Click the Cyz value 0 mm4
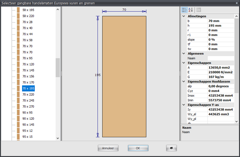This screenshot has width=240, height=157. point(221,91)
